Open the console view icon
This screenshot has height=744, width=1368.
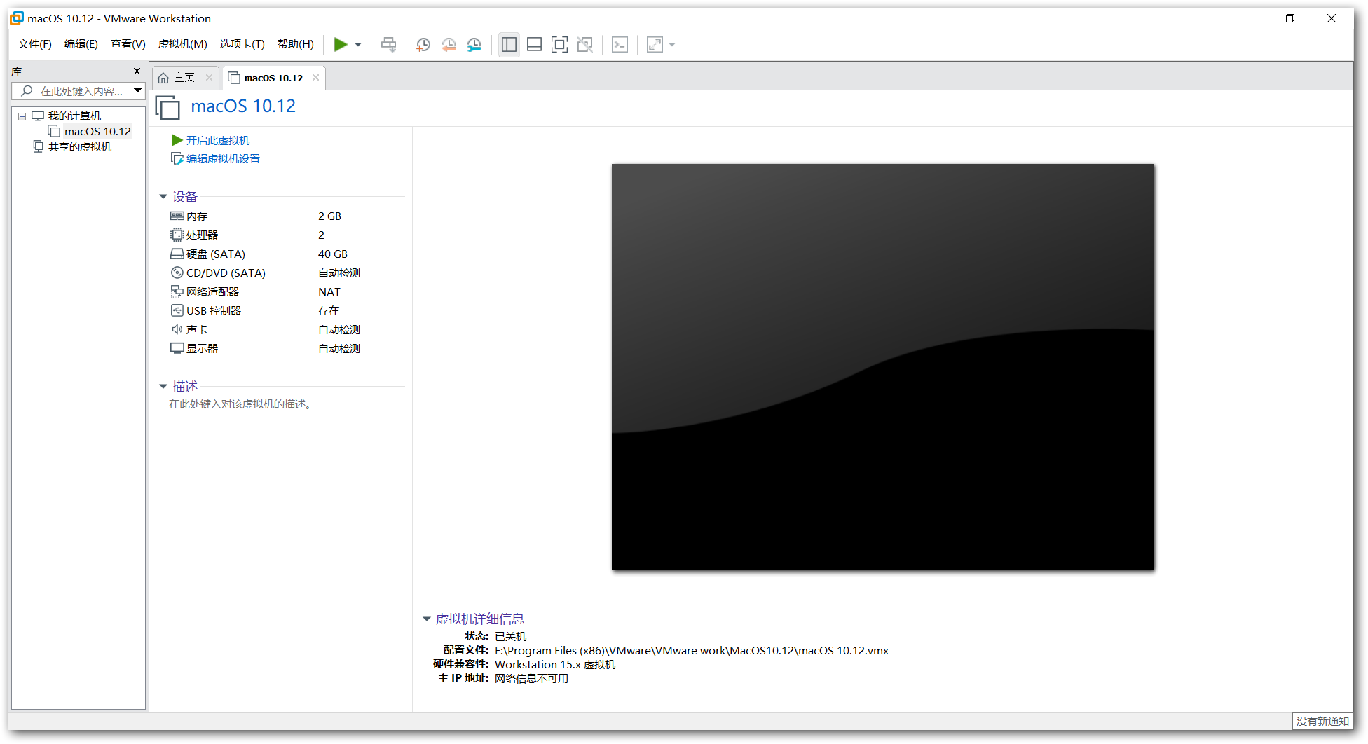pos(620,45)
